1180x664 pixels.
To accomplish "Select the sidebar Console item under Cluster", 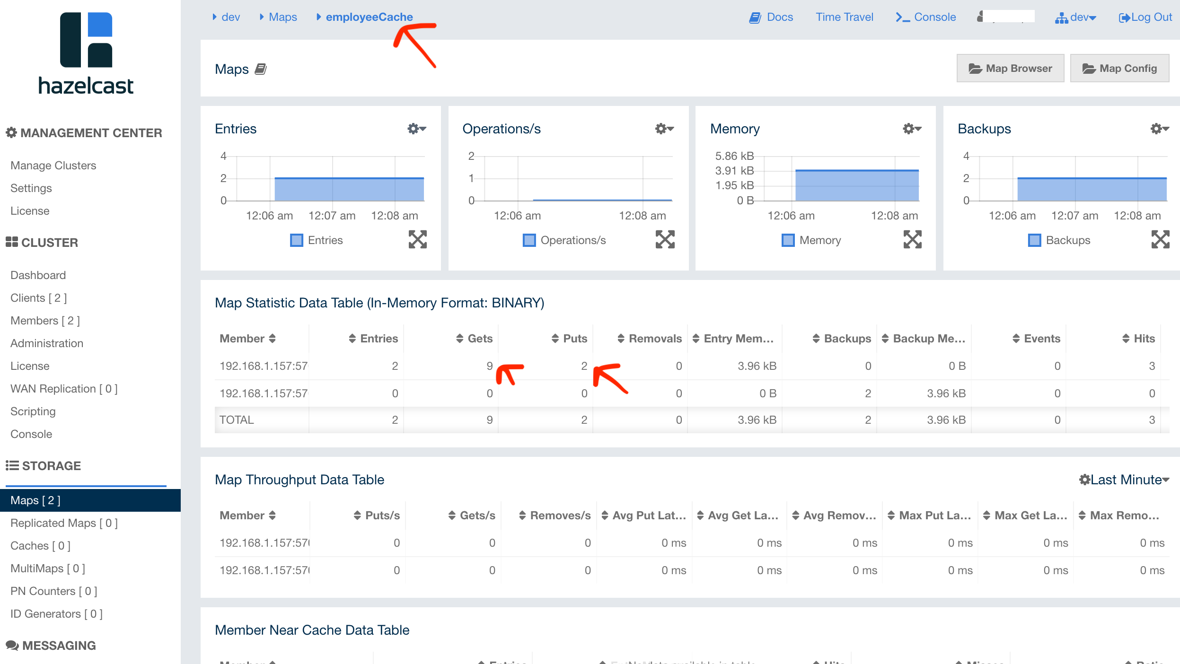I will (x=31, y=434).
